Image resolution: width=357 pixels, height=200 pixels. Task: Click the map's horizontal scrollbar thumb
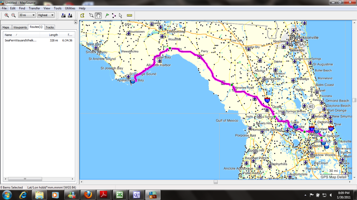point(216,182)
